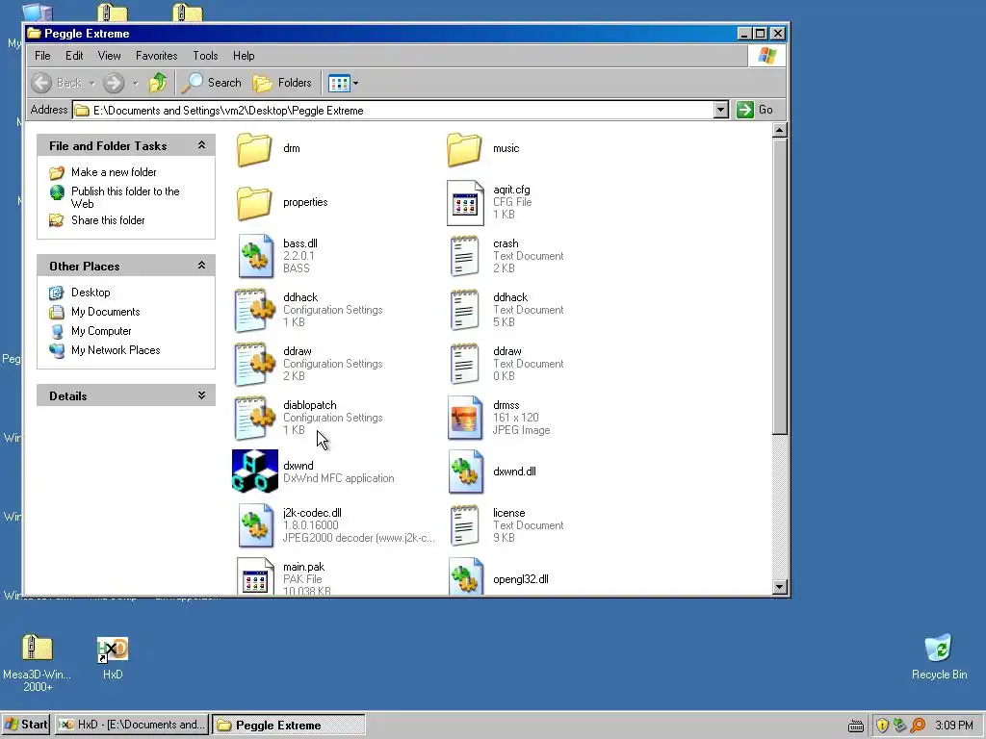
Task: Switch to HxD taskbar button
Action: (x=132, y=725)
